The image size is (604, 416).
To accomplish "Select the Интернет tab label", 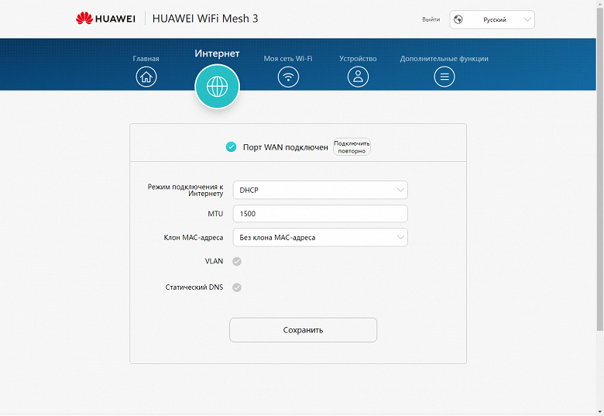I will click(218, 53).
